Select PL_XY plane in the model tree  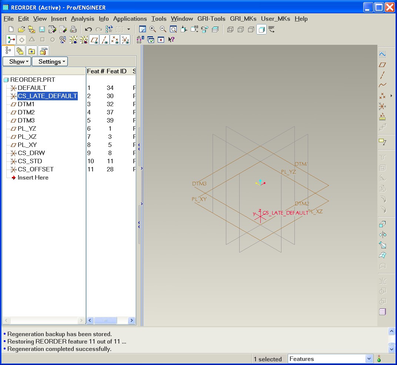point(27,145)
